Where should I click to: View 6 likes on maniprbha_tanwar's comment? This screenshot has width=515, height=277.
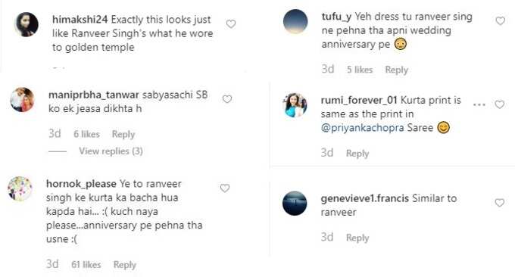(x=86, y=134)
